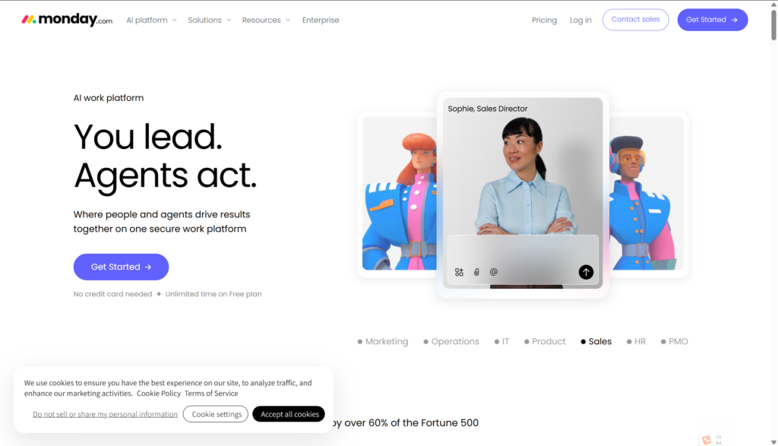Viewport: 778px width, 446px height.
Task: Click the apps grid icon in chat box
Action: click(459, 272)
